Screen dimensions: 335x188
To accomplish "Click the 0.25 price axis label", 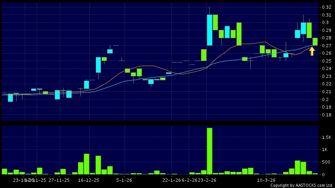I will (x=326, y=61).
